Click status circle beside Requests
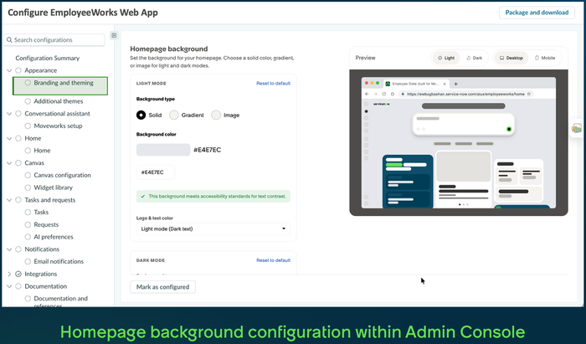 coord(28,224)
